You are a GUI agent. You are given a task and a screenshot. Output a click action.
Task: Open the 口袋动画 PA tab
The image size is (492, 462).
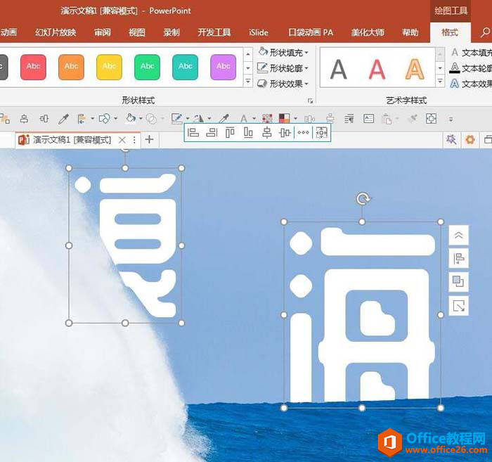(x=311, y=32)
